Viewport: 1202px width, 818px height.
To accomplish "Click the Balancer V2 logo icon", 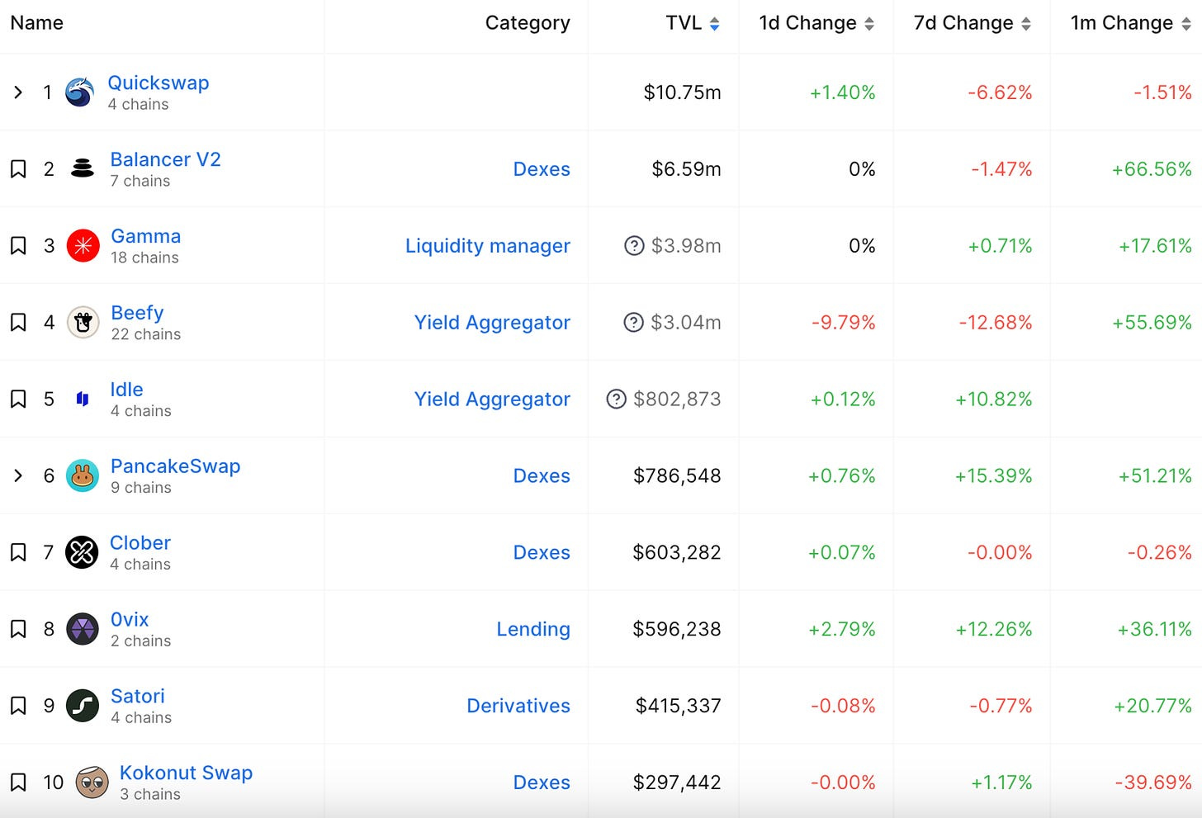I will click(x=83, y=169).
